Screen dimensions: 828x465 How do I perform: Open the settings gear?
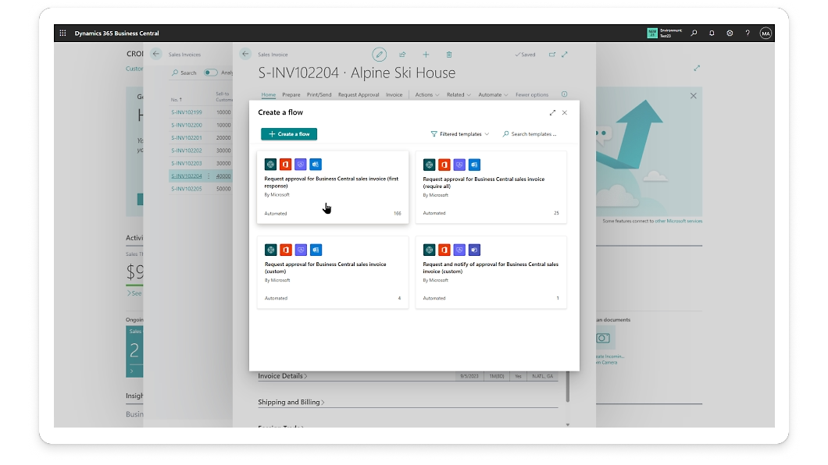point(730,34)
